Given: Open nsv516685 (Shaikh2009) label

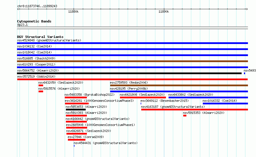Looking at the screenshot, I should [36, 58].
